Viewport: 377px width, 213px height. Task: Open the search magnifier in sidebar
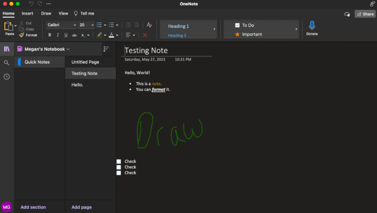7,63
